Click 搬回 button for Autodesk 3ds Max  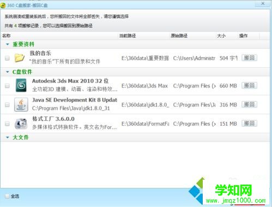pos(249,85)
